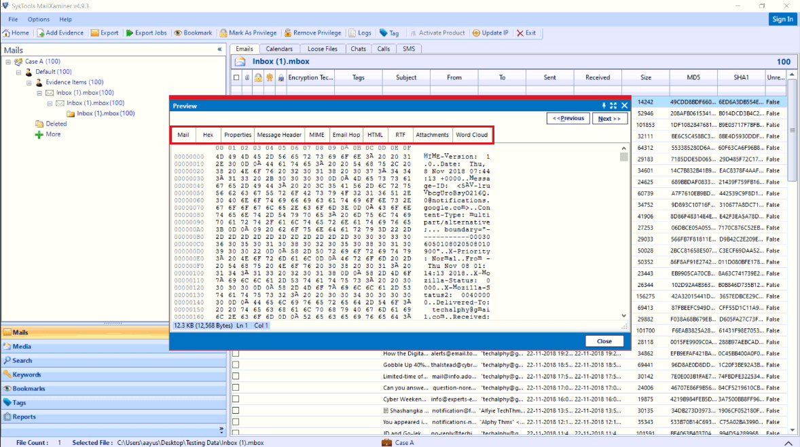Screen dimensions: 800x447
Task: Click the Sign In button
Action: (x=782, y=20)
